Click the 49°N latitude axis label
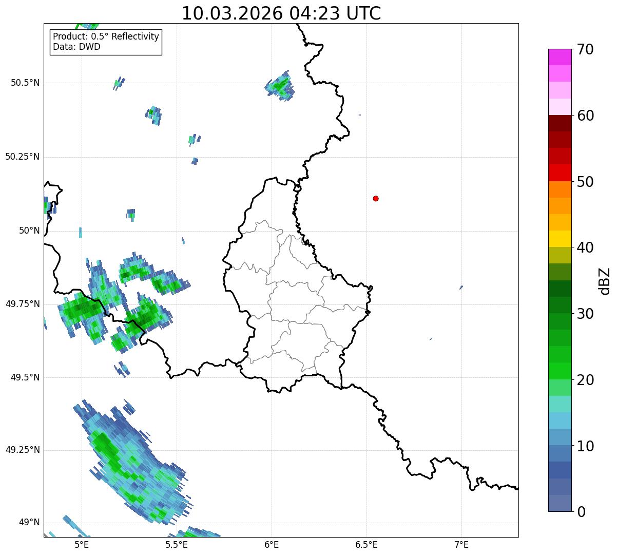 pos(29,523)
